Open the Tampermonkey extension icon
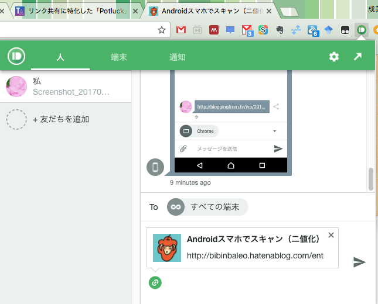Viewport: 378px width, 304px height. pyautogui.click(x=345, y=30)
